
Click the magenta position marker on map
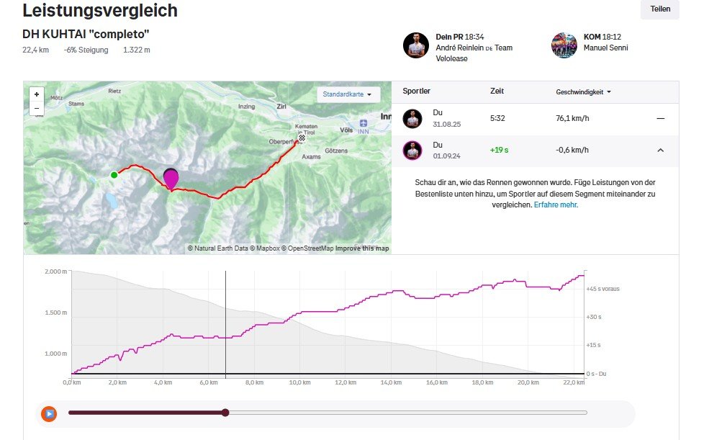[171, 179]
